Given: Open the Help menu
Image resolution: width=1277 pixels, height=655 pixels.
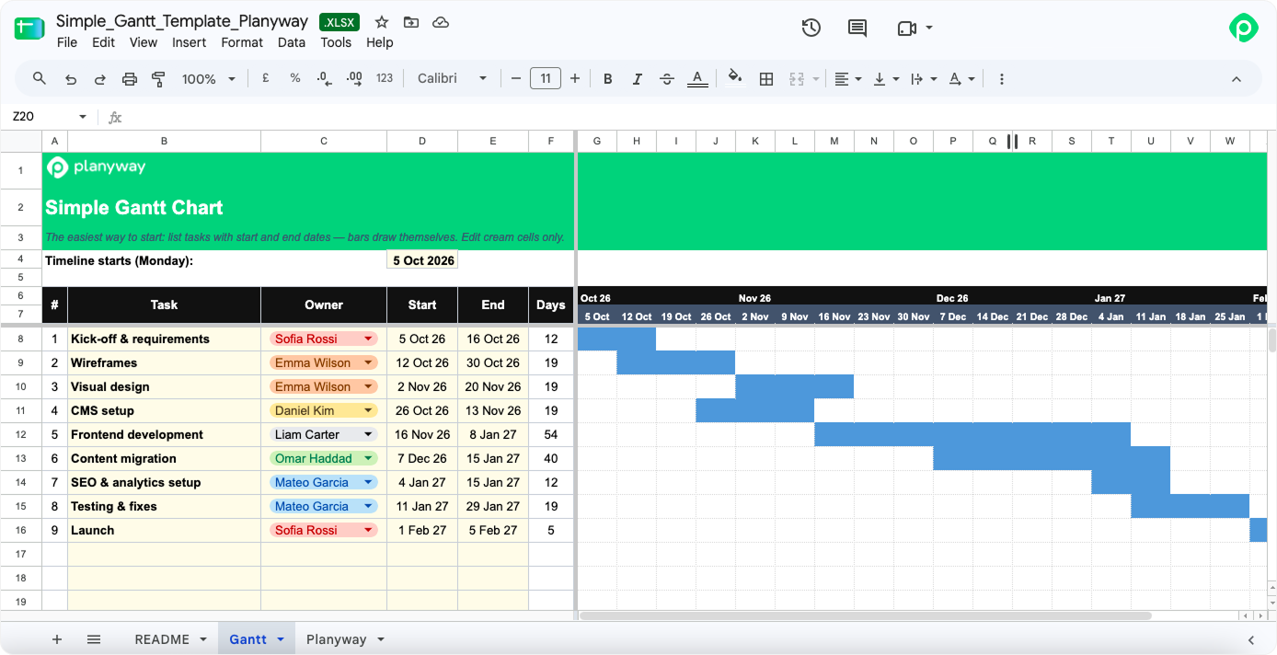Looking at the screenshot, I should (380, 42).
